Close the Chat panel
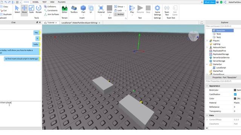This screenshot has width=241, height=135. point(40,22)
